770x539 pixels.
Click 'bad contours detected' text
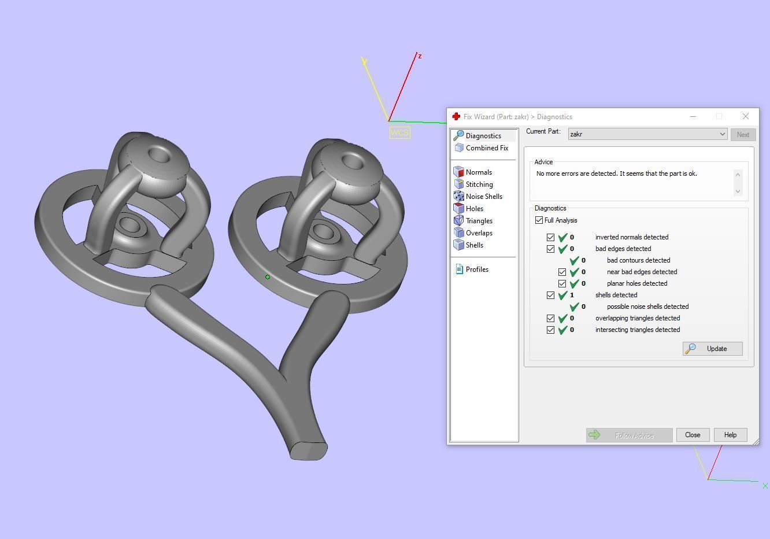coord(639,260)
